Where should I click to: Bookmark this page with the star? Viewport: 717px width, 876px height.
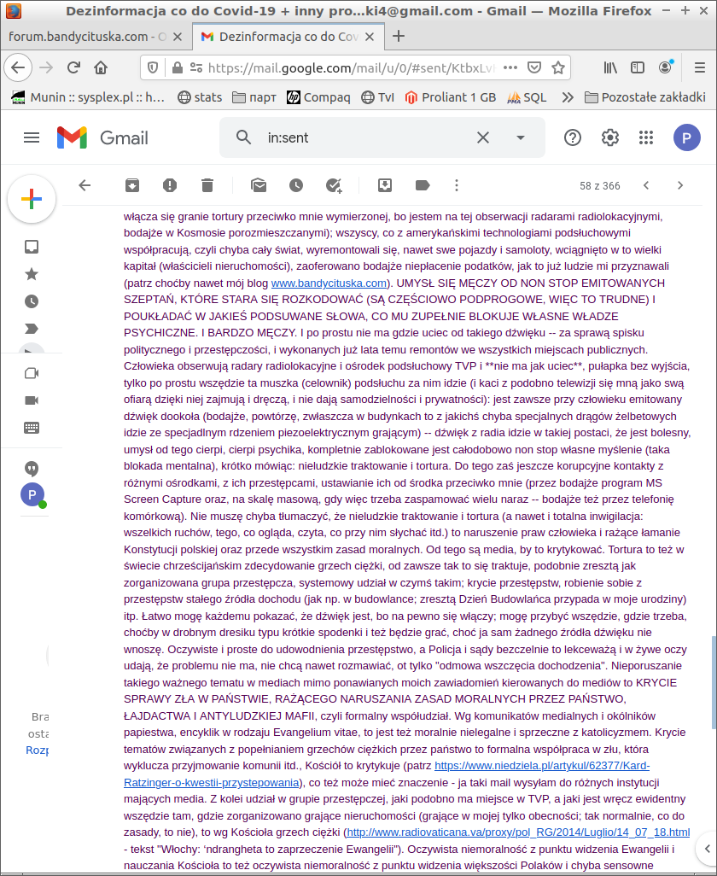pyautogui.click(x=558, y=67)
